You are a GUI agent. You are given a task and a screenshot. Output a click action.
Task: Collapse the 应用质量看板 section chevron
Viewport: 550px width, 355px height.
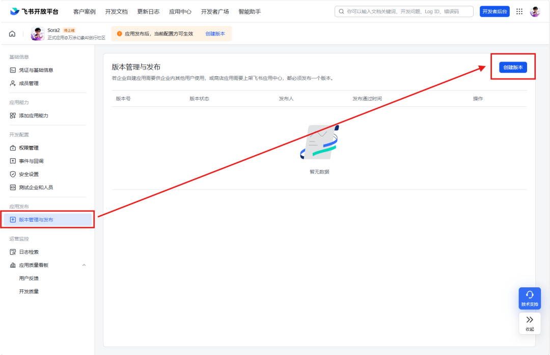(x=84, y=265)
